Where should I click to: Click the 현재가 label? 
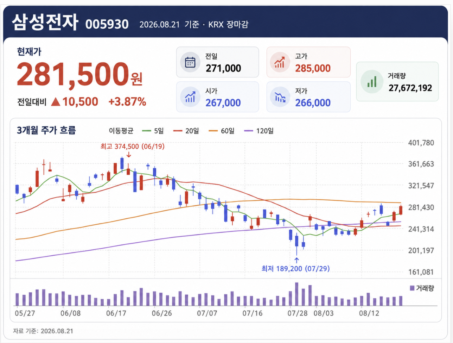pyautogui.click(x=29, y=52)
